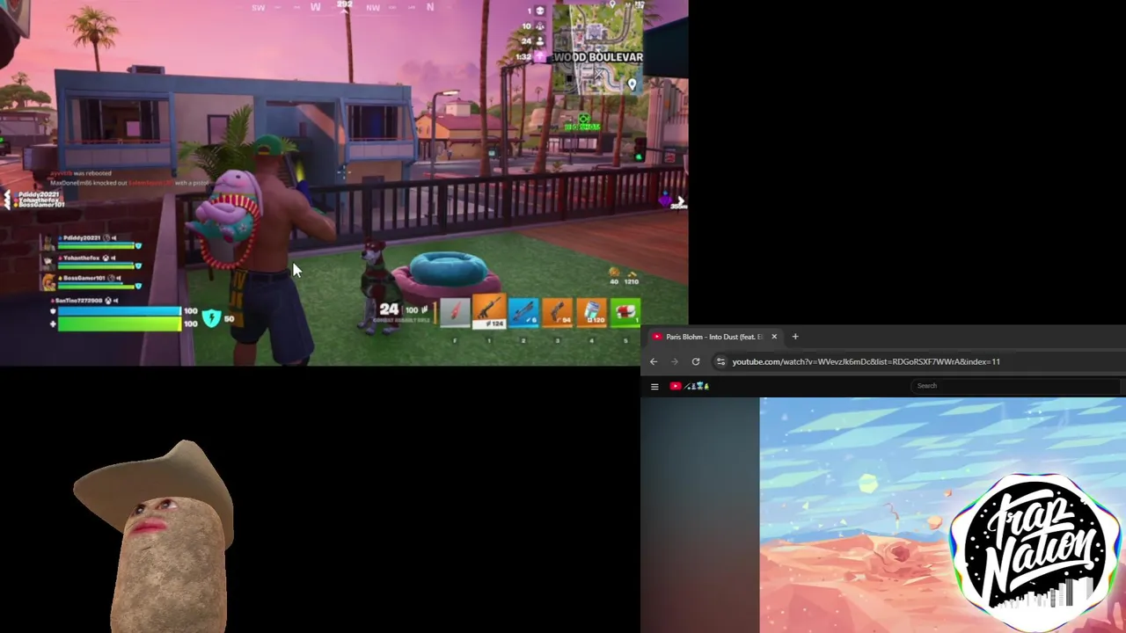Image resolution: width=1126 pixels, height=633 pixels.
Task: Select the pistol in slot 3
Action: coord(558,311)
